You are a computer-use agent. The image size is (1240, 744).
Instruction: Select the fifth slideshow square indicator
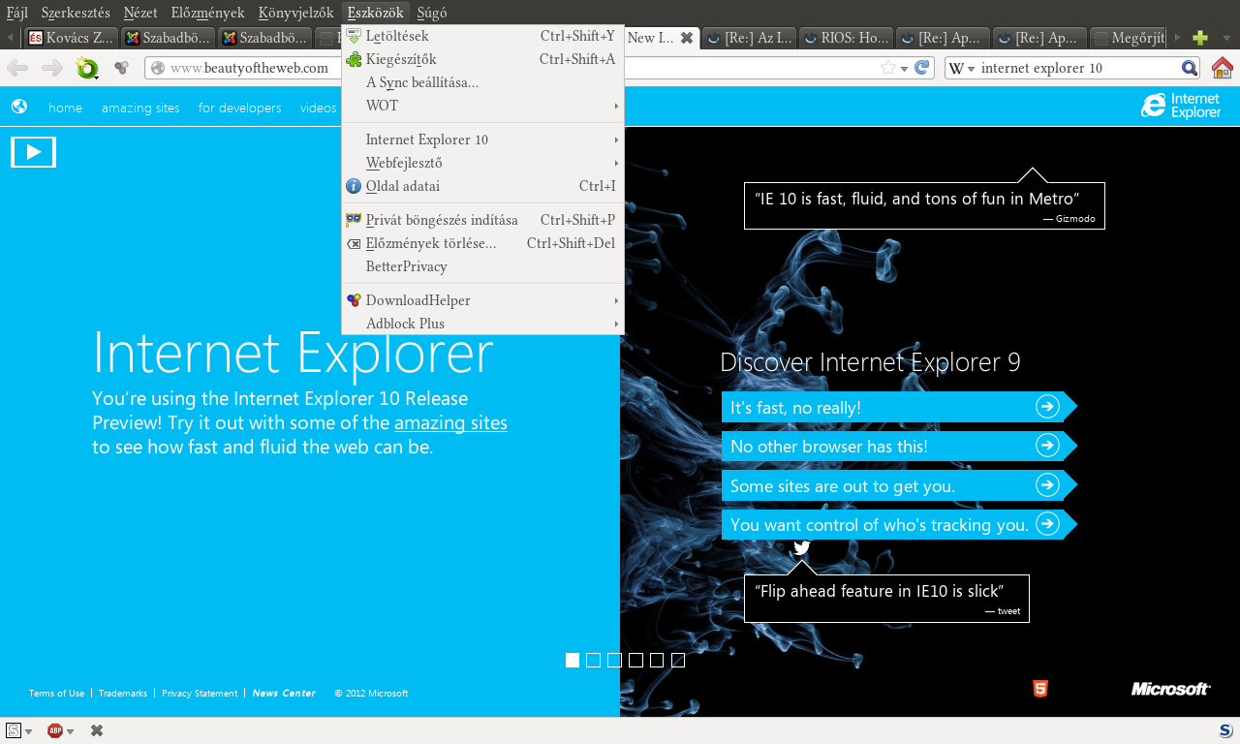657,660
